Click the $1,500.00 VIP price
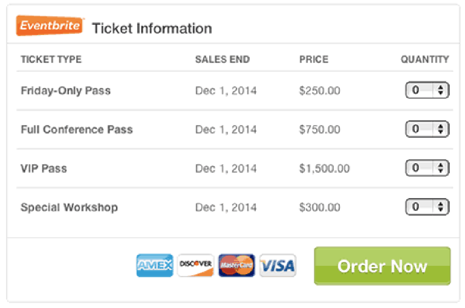465x308 pixels. tap(324, 168)
